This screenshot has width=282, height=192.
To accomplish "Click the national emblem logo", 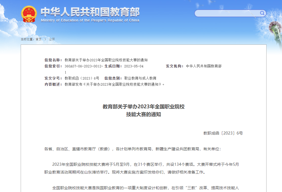I will 29,14.
